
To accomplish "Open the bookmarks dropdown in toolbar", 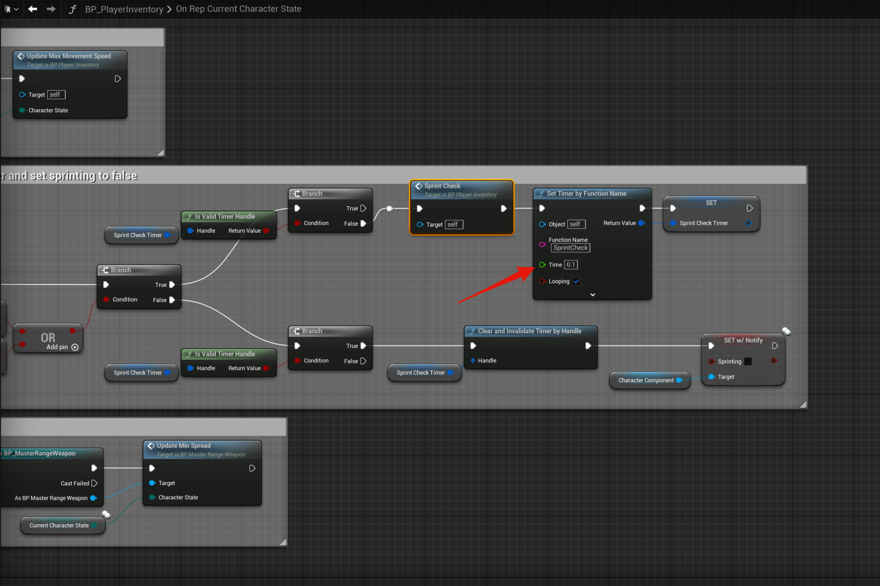I will (11, 9).
